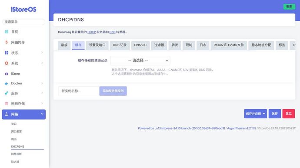
Task: Open the DNSSEC tab
Action: coord(140,45)
